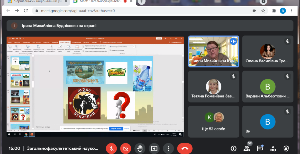The width and height of the screenshot is (300, 154).
Task: Show the participants list with 59 people
Action: [247, 148]
